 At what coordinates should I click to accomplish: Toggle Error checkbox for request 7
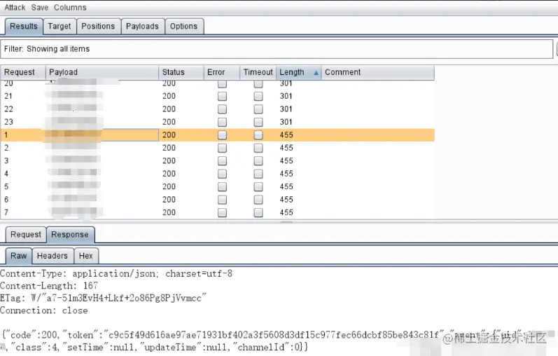[222, 213]
